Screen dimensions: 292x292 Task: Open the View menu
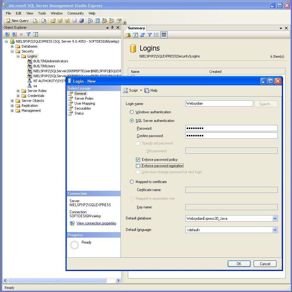(x=30, y=13)
